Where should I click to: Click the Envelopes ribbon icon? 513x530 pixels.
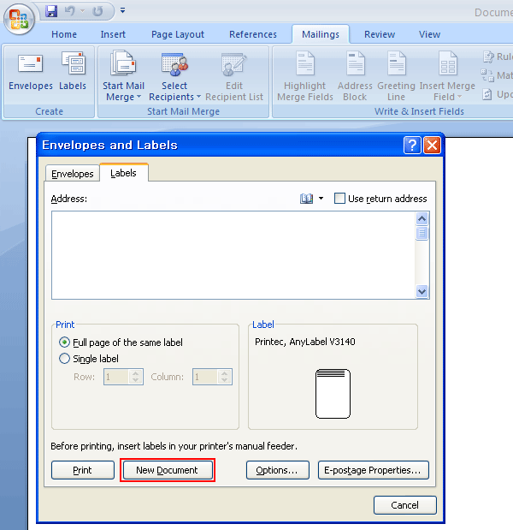pos(31,71)
